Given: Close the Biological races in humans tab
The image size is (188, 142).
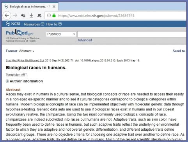Looking at the screenshot, I should point(54,7).
